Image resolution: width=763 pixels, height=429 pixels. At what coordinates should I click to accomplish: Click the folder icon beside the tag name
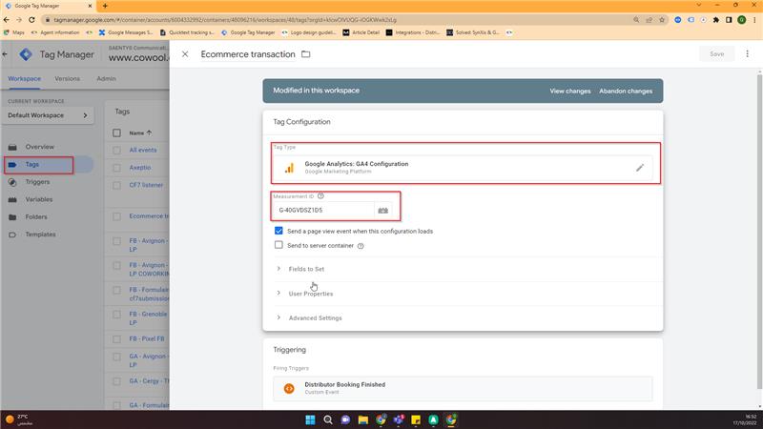[x=306, y=54]
